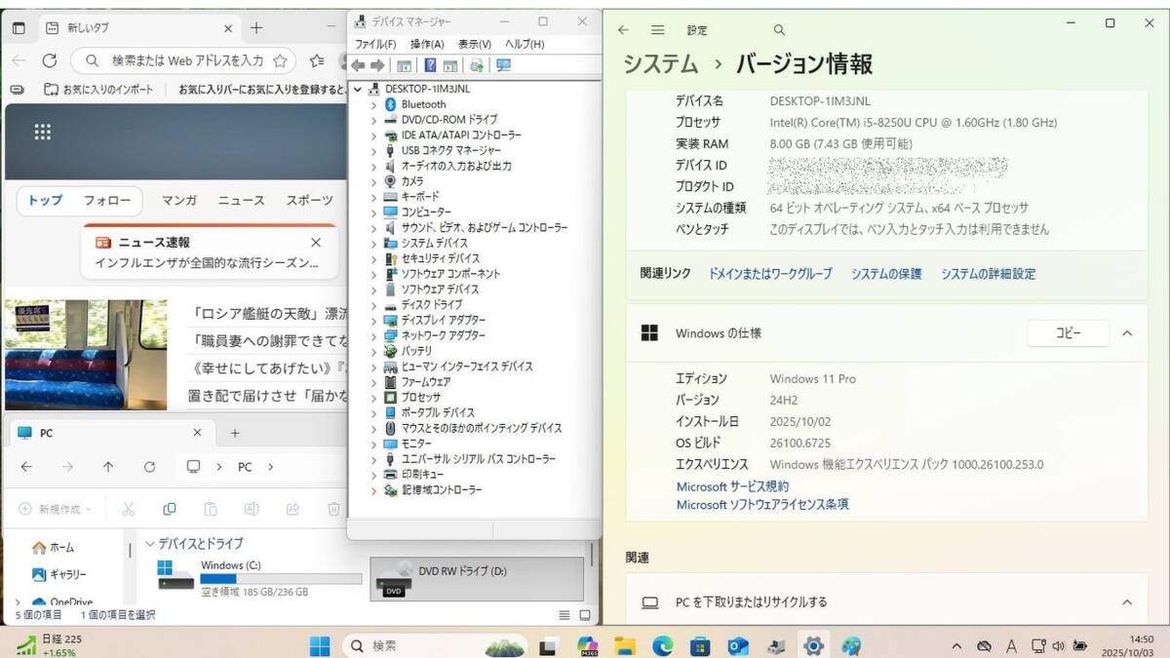Click the Edge browser refresh icon
Image resolution: width=1170 pixels, height=658 pixels.
(x=50, y=60)
